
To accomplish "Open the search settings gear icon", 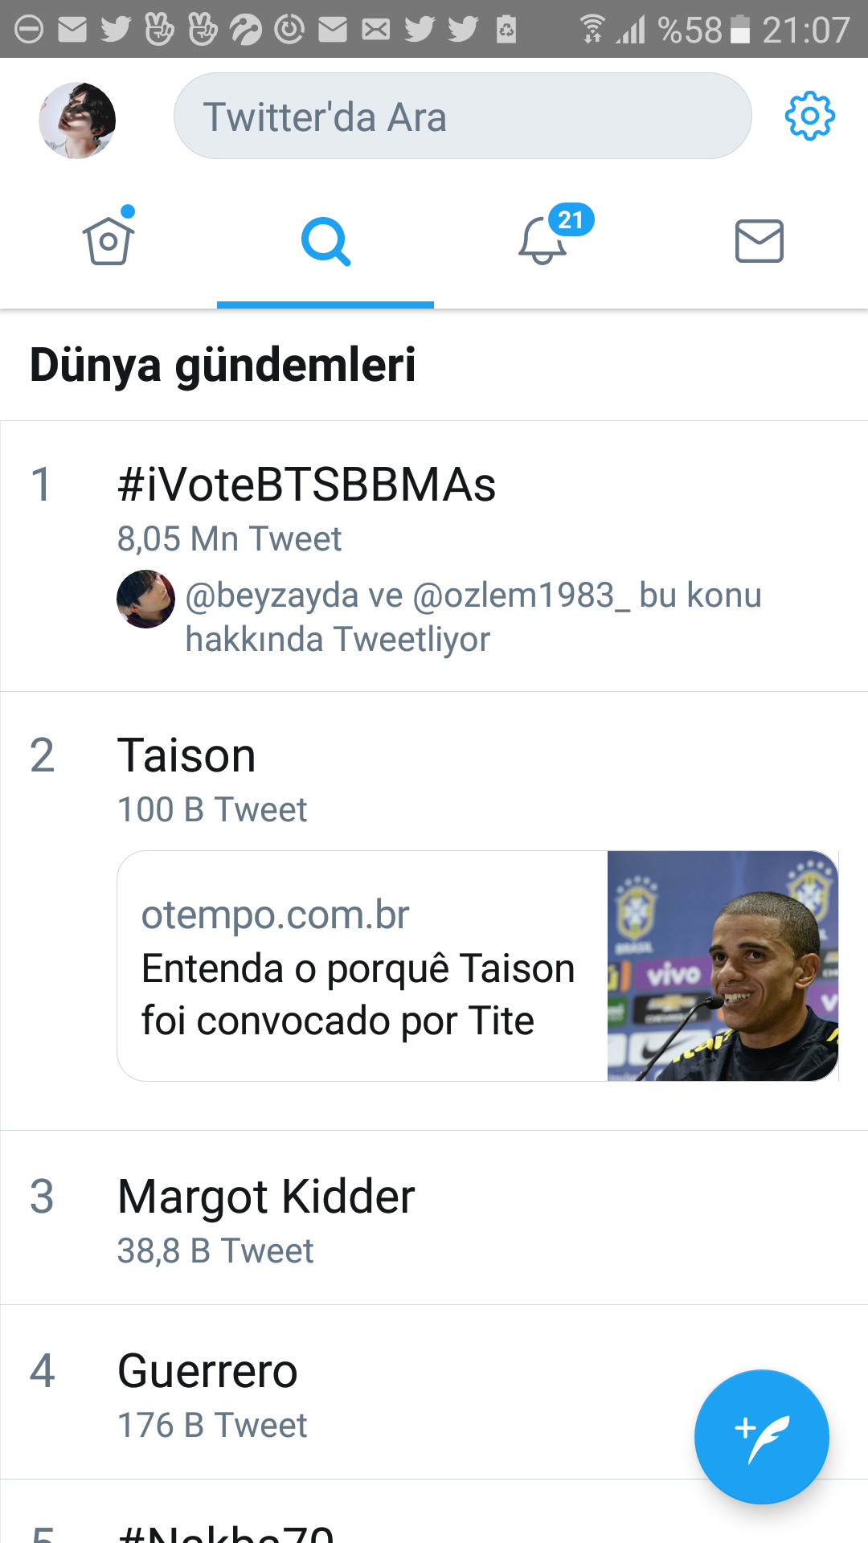I will click(809, 117).
